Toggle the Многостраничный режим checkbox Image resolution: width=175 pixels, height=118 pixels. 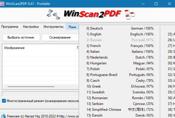[x=4, y=101]
